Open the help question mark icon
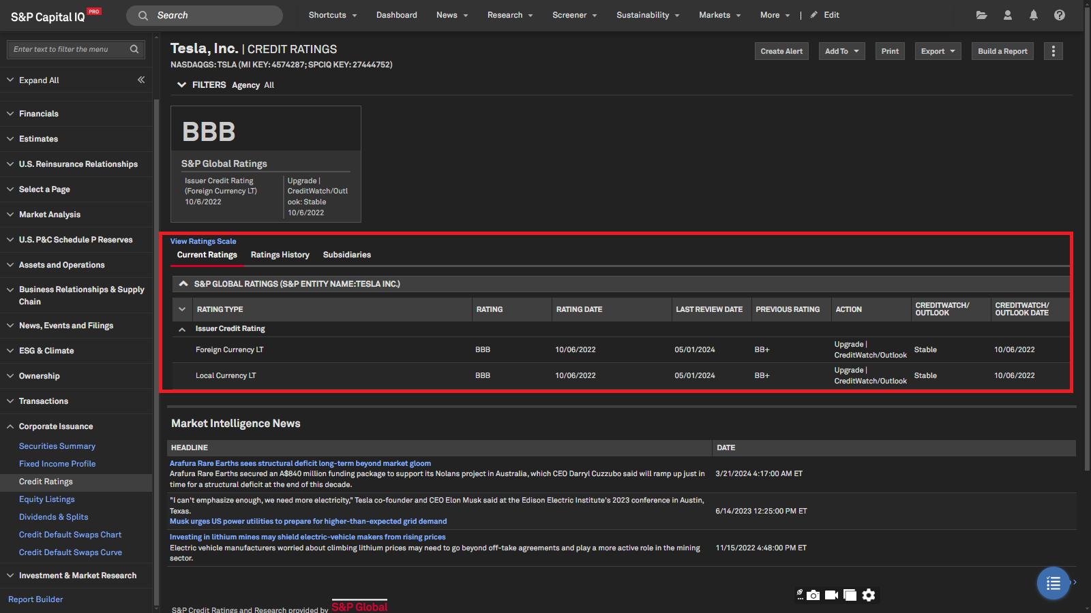The image size is (1091, 613). 1059,15
